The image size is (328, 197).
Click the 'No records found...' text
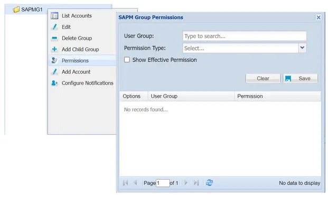[x=146, y=109]
